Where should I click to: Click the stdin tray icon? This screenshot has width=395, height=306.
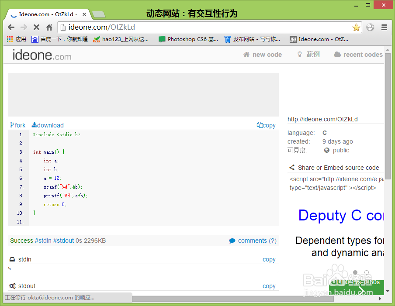coord(12,259)
